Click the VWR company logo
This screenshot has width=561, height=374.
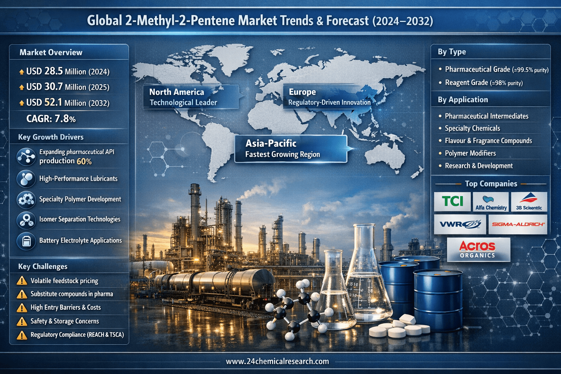click(x=460, y=224)
